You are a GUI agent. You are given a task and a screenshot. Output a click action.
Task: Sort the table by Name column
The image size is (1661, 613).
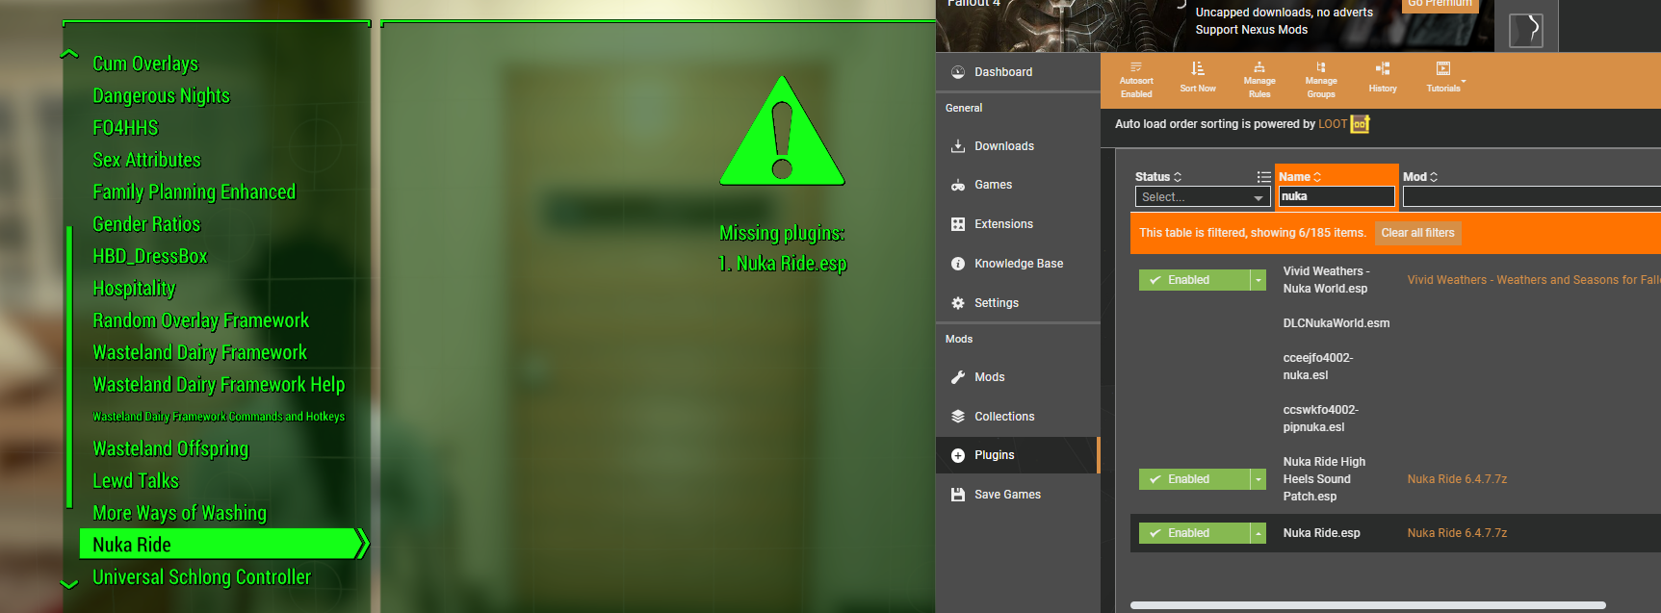(x=1300, y=177)
